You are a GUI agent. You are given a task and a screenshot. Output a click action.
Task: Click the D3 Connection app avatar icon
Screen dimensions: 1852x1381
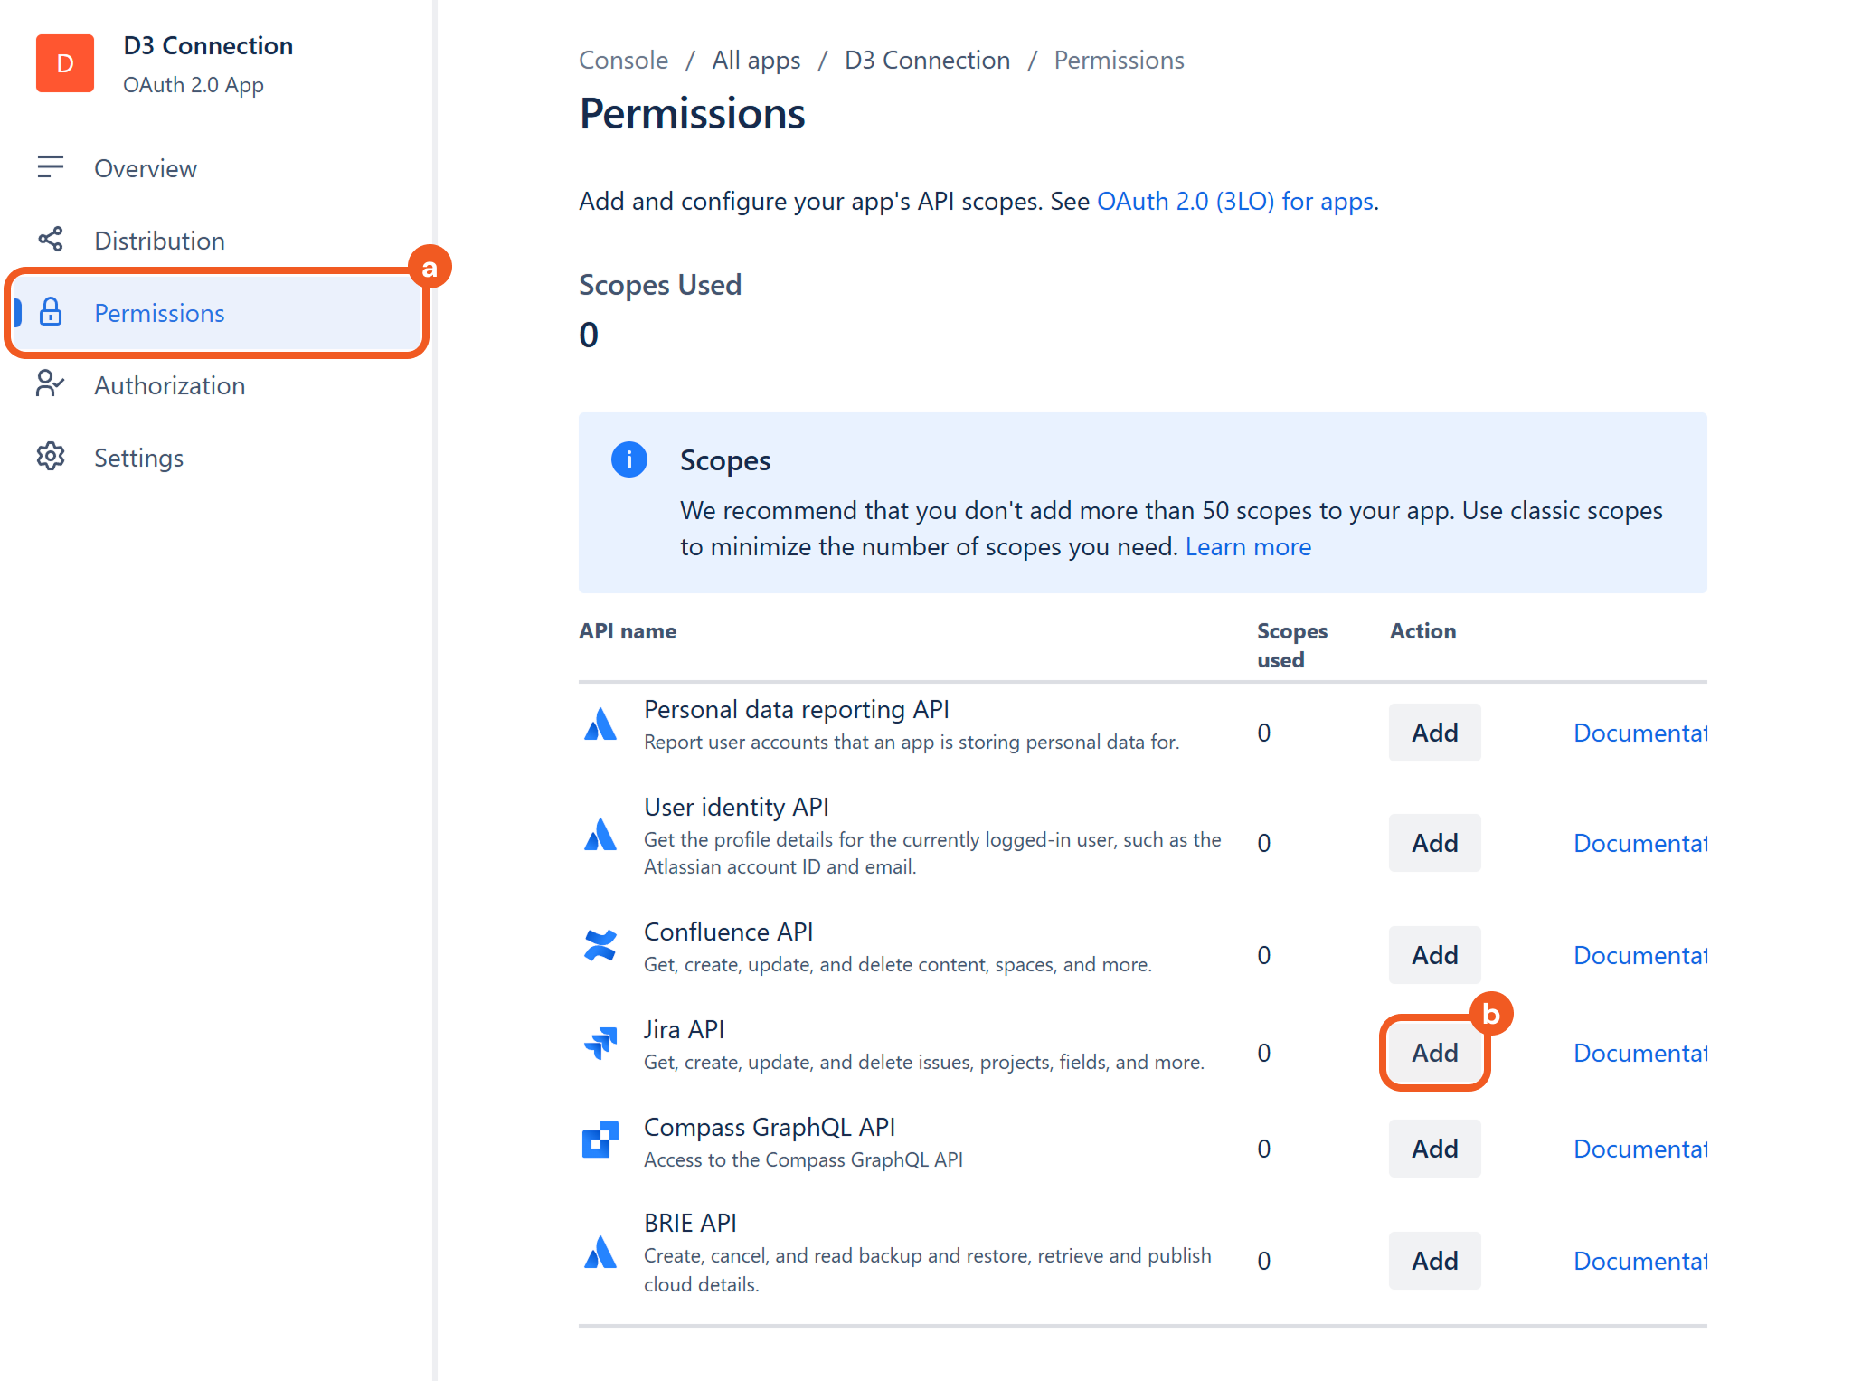(65, 63)
